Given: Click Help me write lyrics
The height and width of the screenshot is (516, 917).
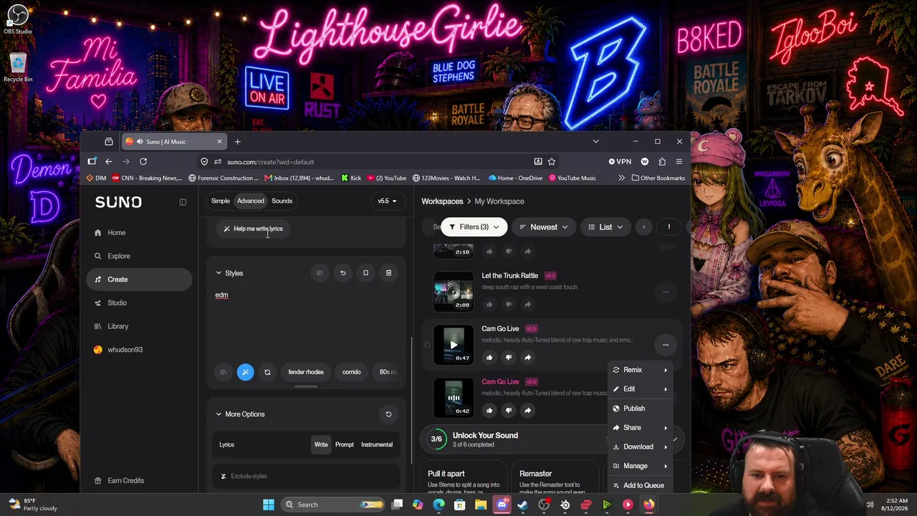Looking at the screenshot, I should point(254,229).
